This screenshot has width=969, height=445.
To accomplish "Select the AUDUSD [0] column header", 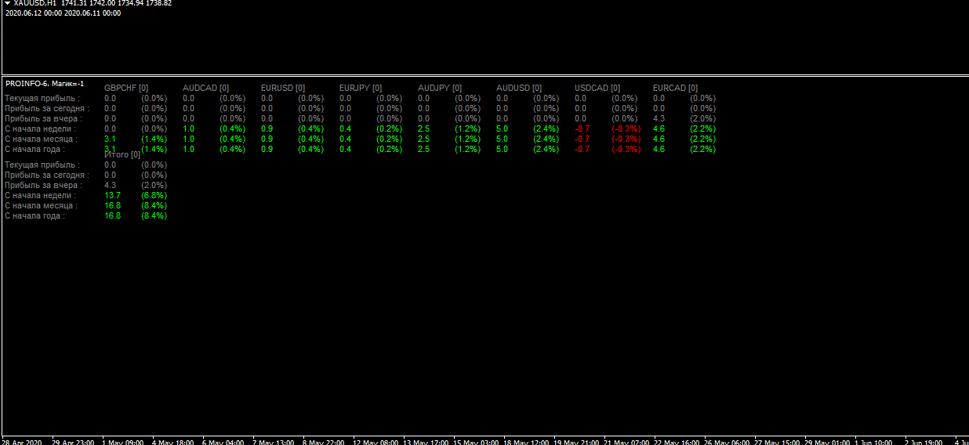I will tap(519, 89).
